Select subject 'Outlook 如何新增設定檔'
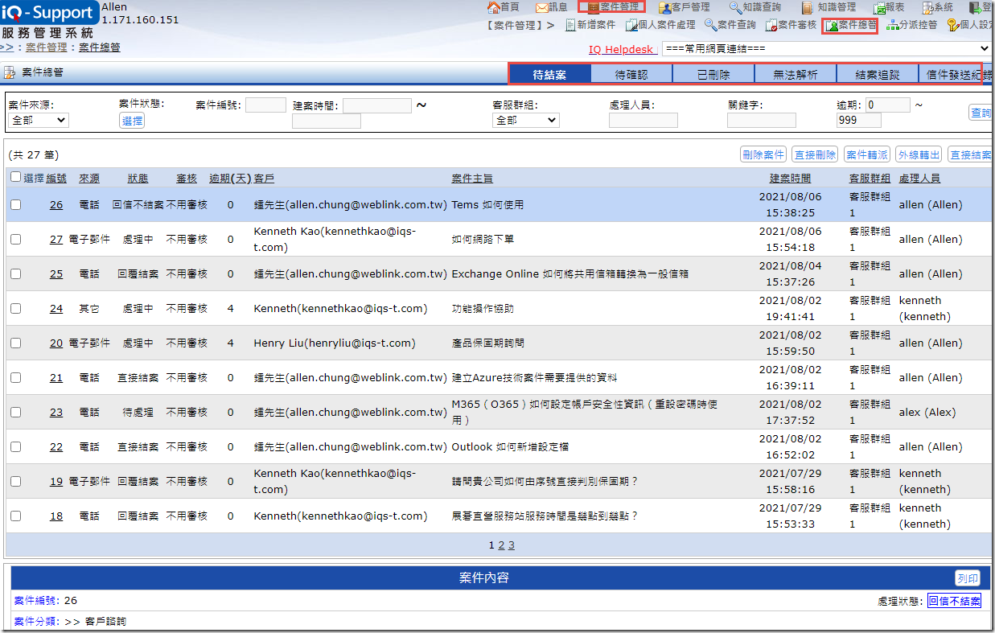Screen dimensions: 995x633 (510, 447)
